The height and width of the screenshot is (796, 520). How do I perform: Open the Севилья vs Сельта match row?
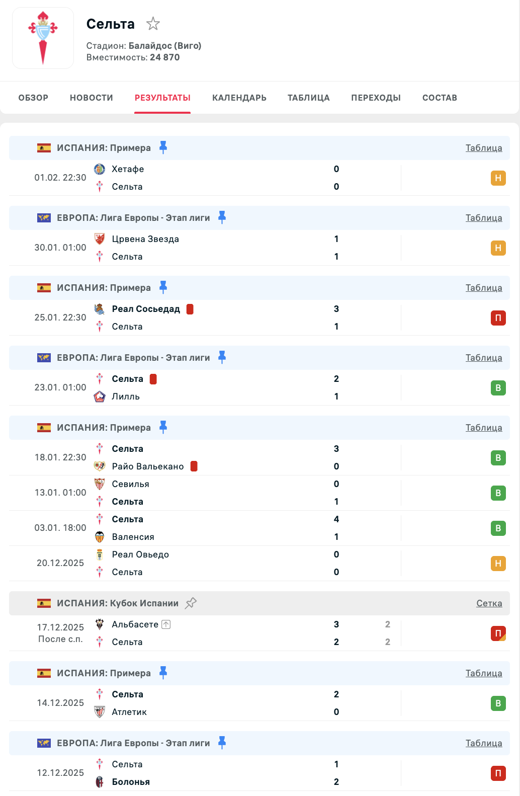click(x=251, y=493)
